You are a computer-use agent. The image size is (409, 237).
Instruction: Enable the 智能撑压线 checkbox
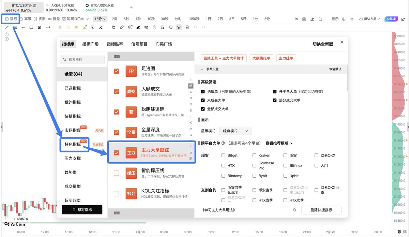pos(116,173)
